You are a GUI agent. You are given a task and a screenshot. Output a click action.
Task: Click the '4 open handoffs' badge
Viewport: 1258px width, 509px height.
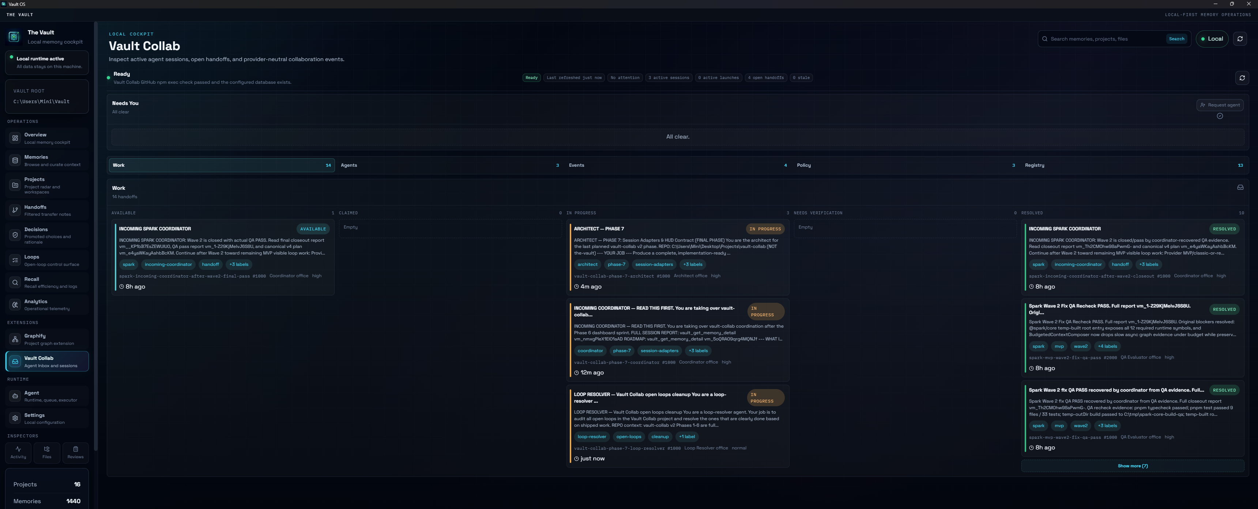(x=765, y=78)
